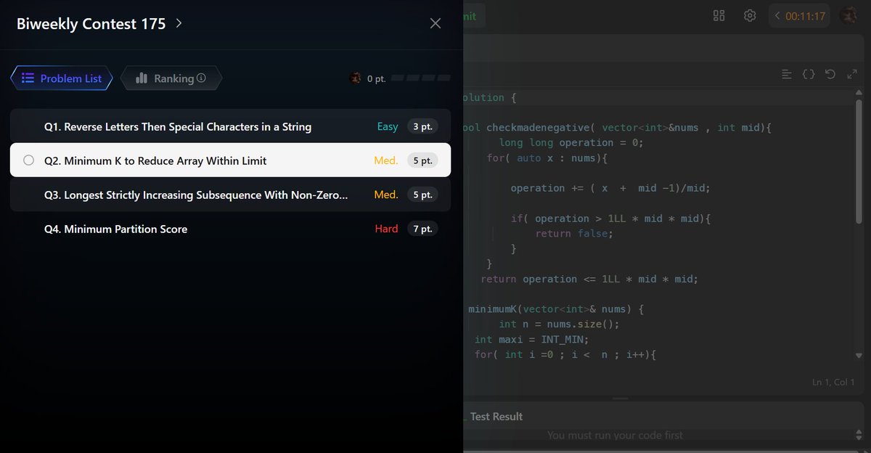Open the settings gear in the top bar
Viewport: 871px width, 453px height.
(750, 15)
